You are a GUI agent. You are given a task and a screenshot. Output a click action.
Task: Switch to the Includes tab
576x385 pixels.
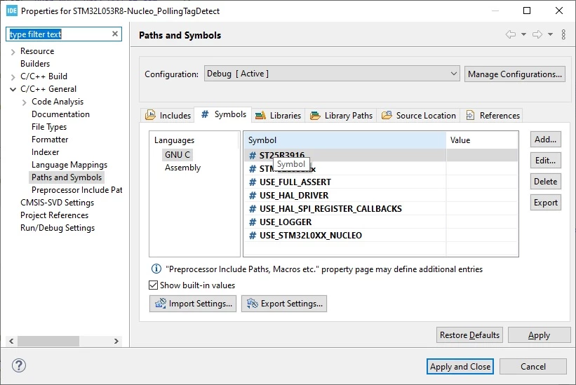pyautogui.click(x=168, y=115)
